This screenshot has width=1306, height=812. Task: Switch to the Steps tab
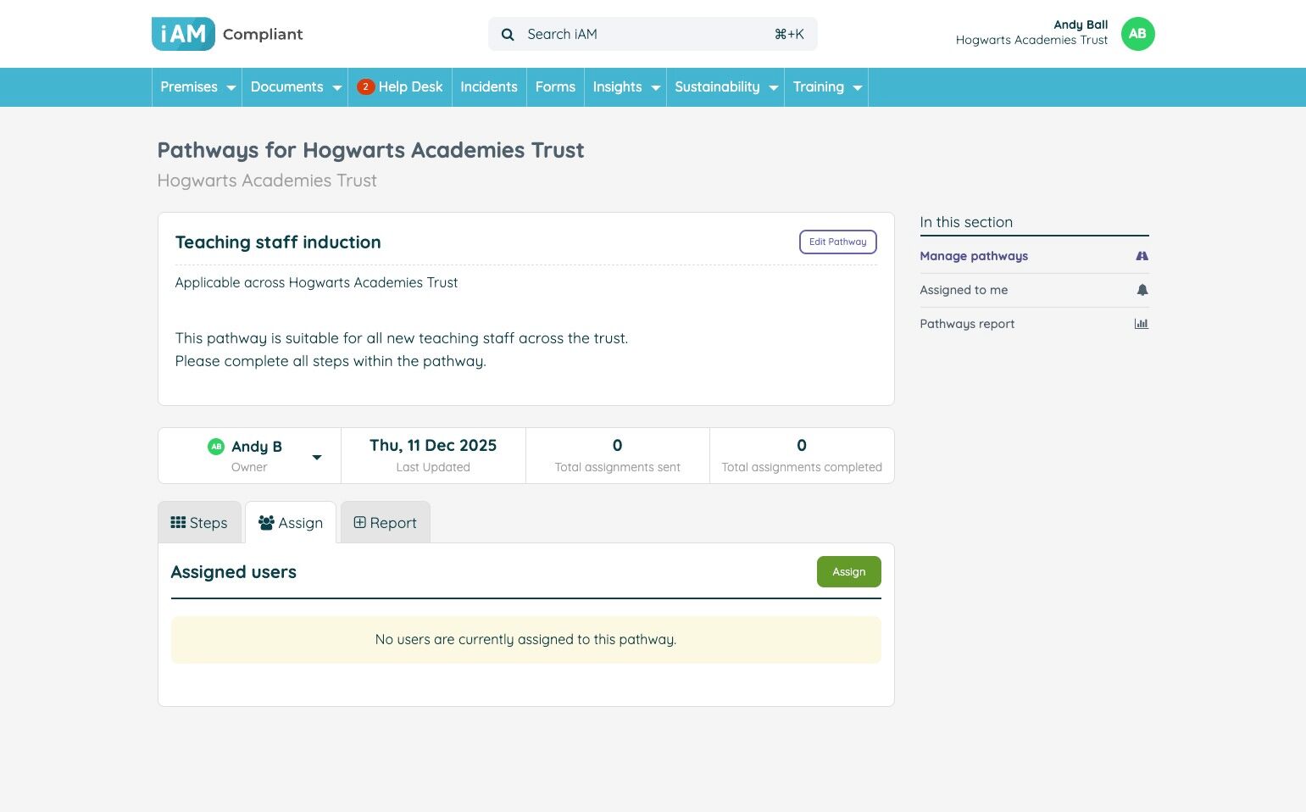point(199,522)
